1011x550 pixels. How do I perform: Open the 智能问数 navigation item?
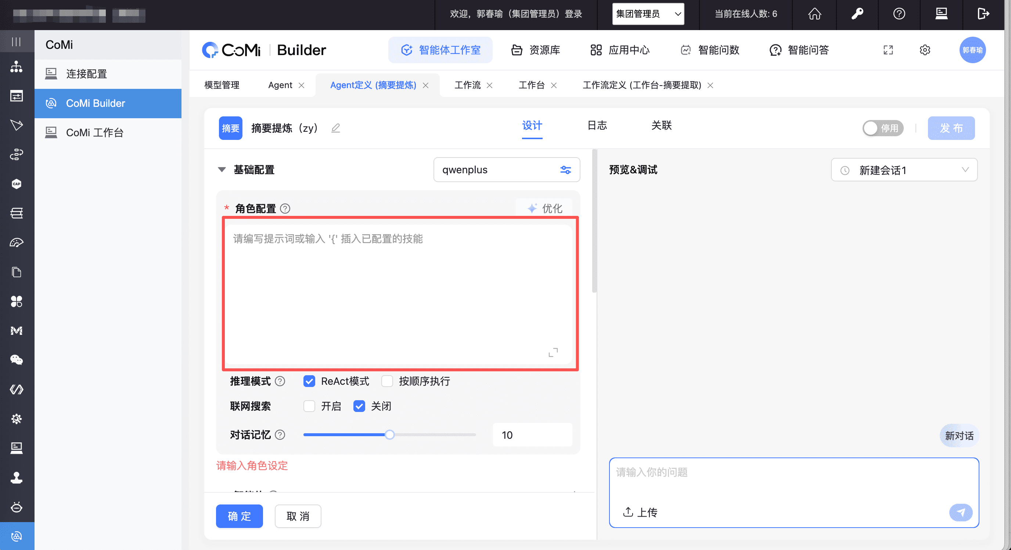710,50
